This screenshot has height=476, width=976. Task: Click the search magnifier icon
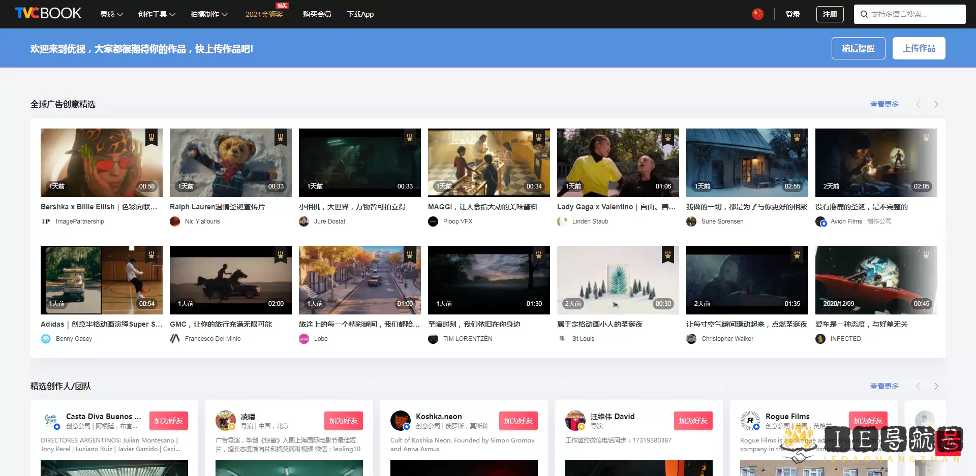tap(864, 14)
